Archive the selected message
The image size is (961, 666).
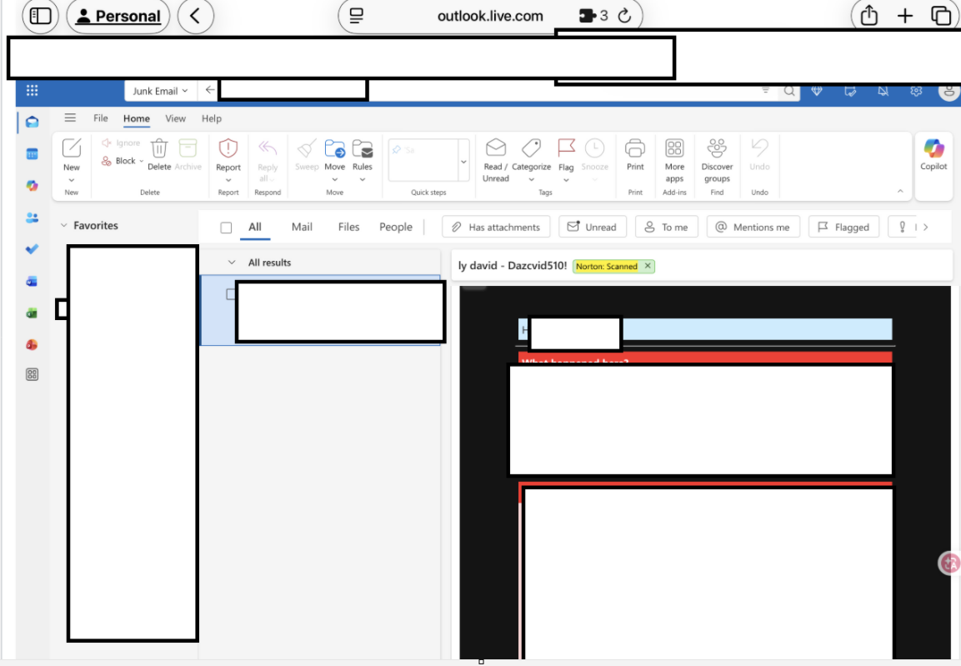188,153
